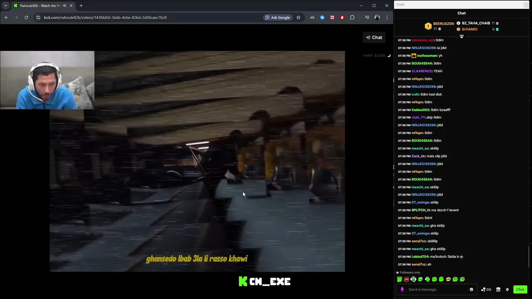Click BEERUSZEN in the leaderboard
This screenshot has height=299, width=532.
tap(443, 24)
